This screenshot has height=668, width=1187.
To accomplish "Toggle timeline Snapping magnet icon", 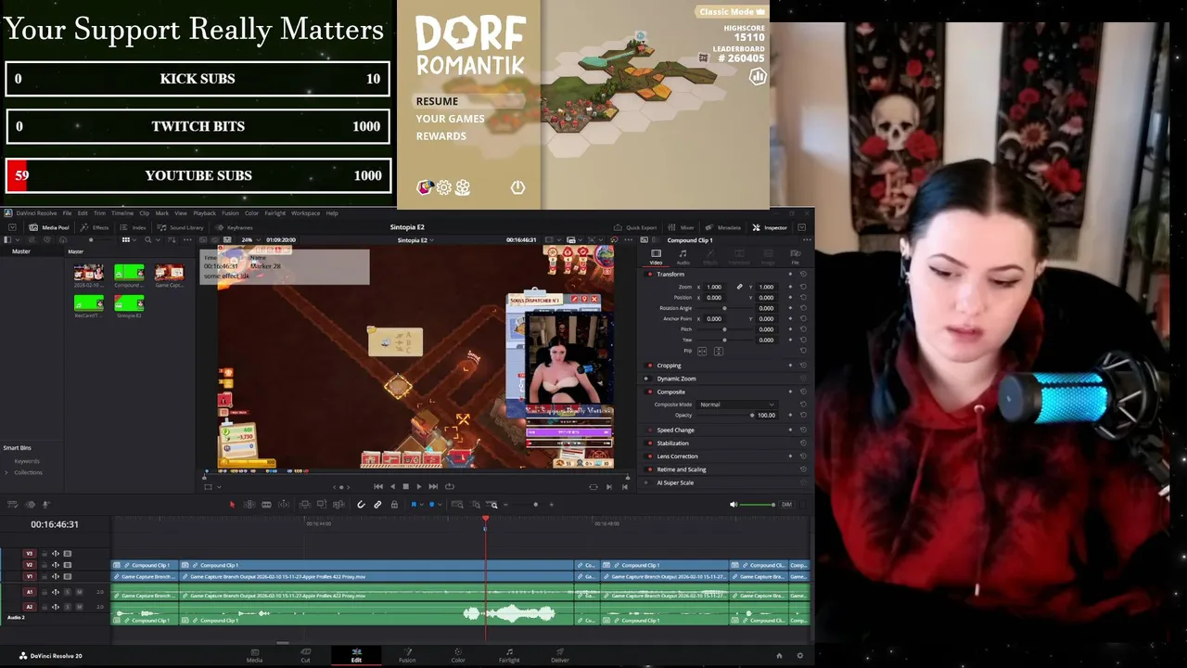I will point(361,505).
